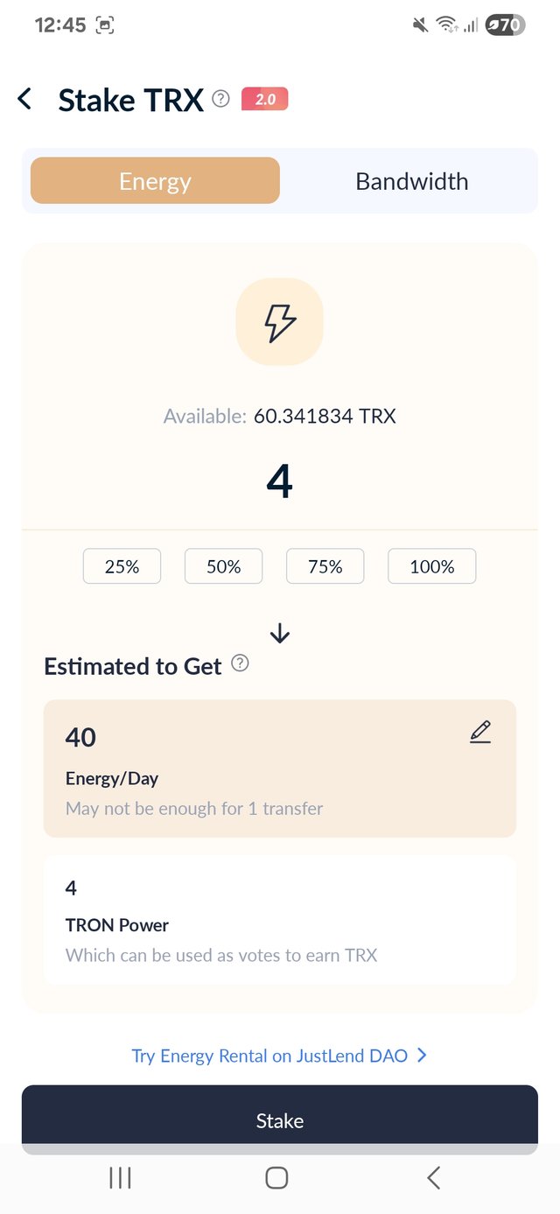Switch to the Energy tab

coord(155,181)
